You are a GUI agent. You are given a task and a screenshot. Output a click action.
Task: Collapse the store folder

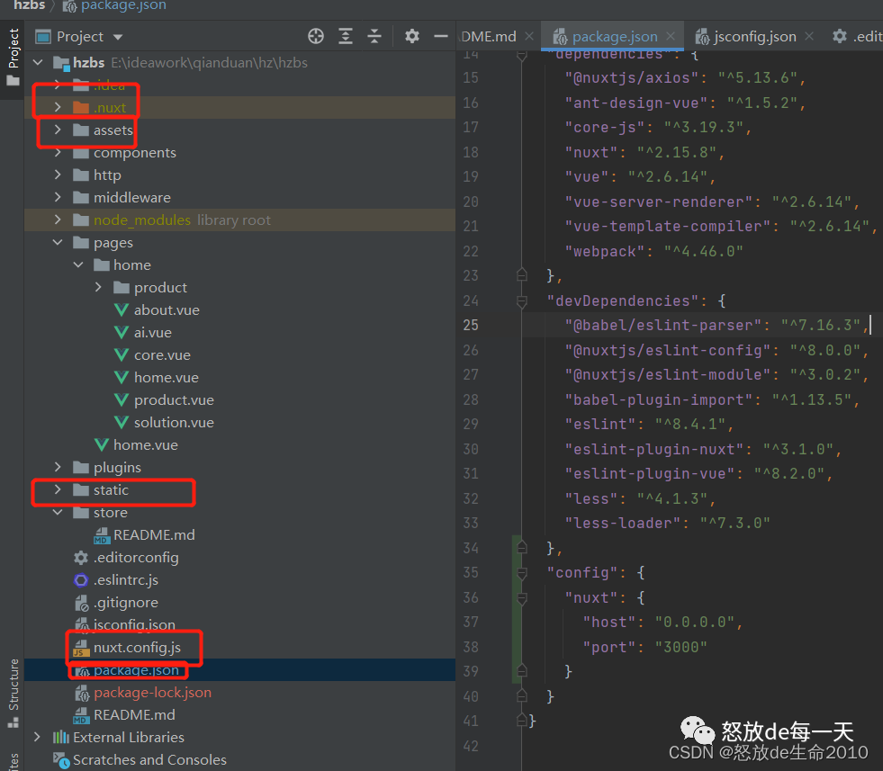pyautogui.click(x=58, y=512)
